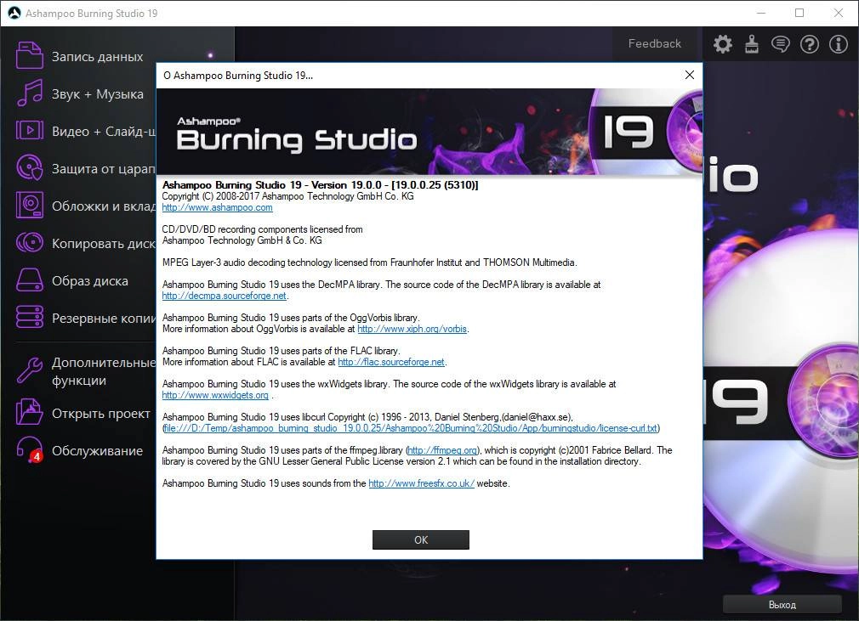
Task: Click the Burning Studio 19 banner image
Action: (x=429, y=132)
